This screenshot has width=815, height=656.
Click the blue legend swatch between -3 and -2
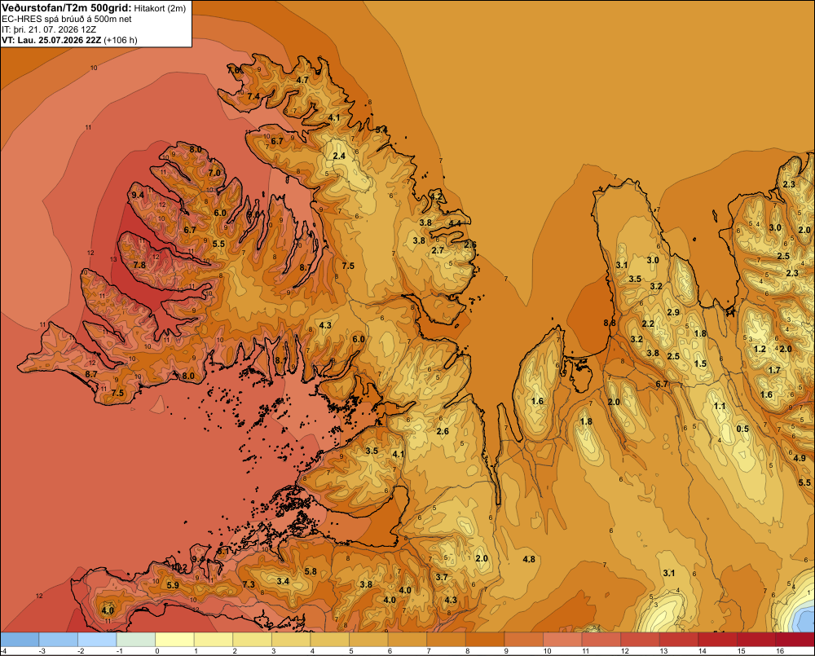coord(58,639)
